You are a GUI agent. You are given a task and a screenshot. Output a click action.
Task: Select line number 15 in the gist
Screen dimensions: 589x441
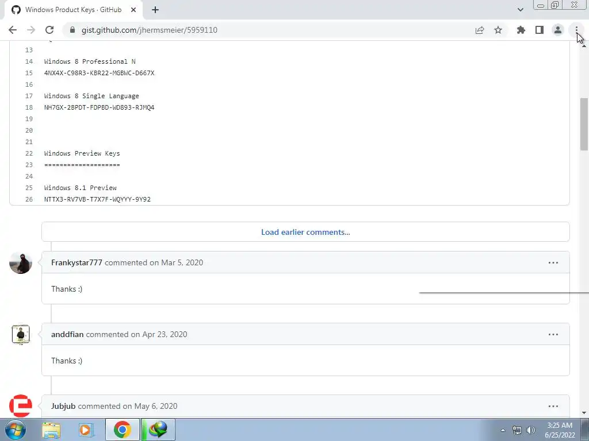point(29,73)
